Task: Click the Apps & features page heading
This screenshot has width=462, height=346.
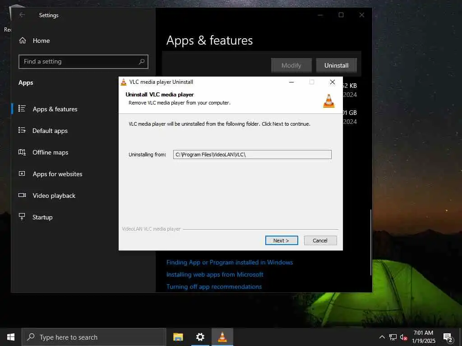Action: point(209,40)
